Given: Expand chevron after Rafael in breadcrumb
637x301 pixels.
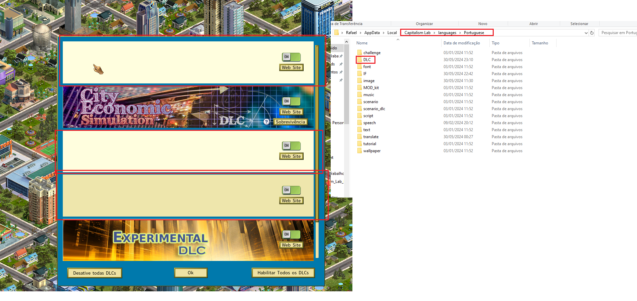Looking at the screenshot, I should 360,33.
